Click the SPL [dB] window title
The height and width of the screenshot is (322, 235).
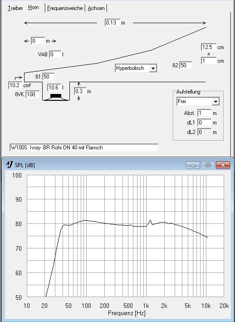tap(25, 165)
